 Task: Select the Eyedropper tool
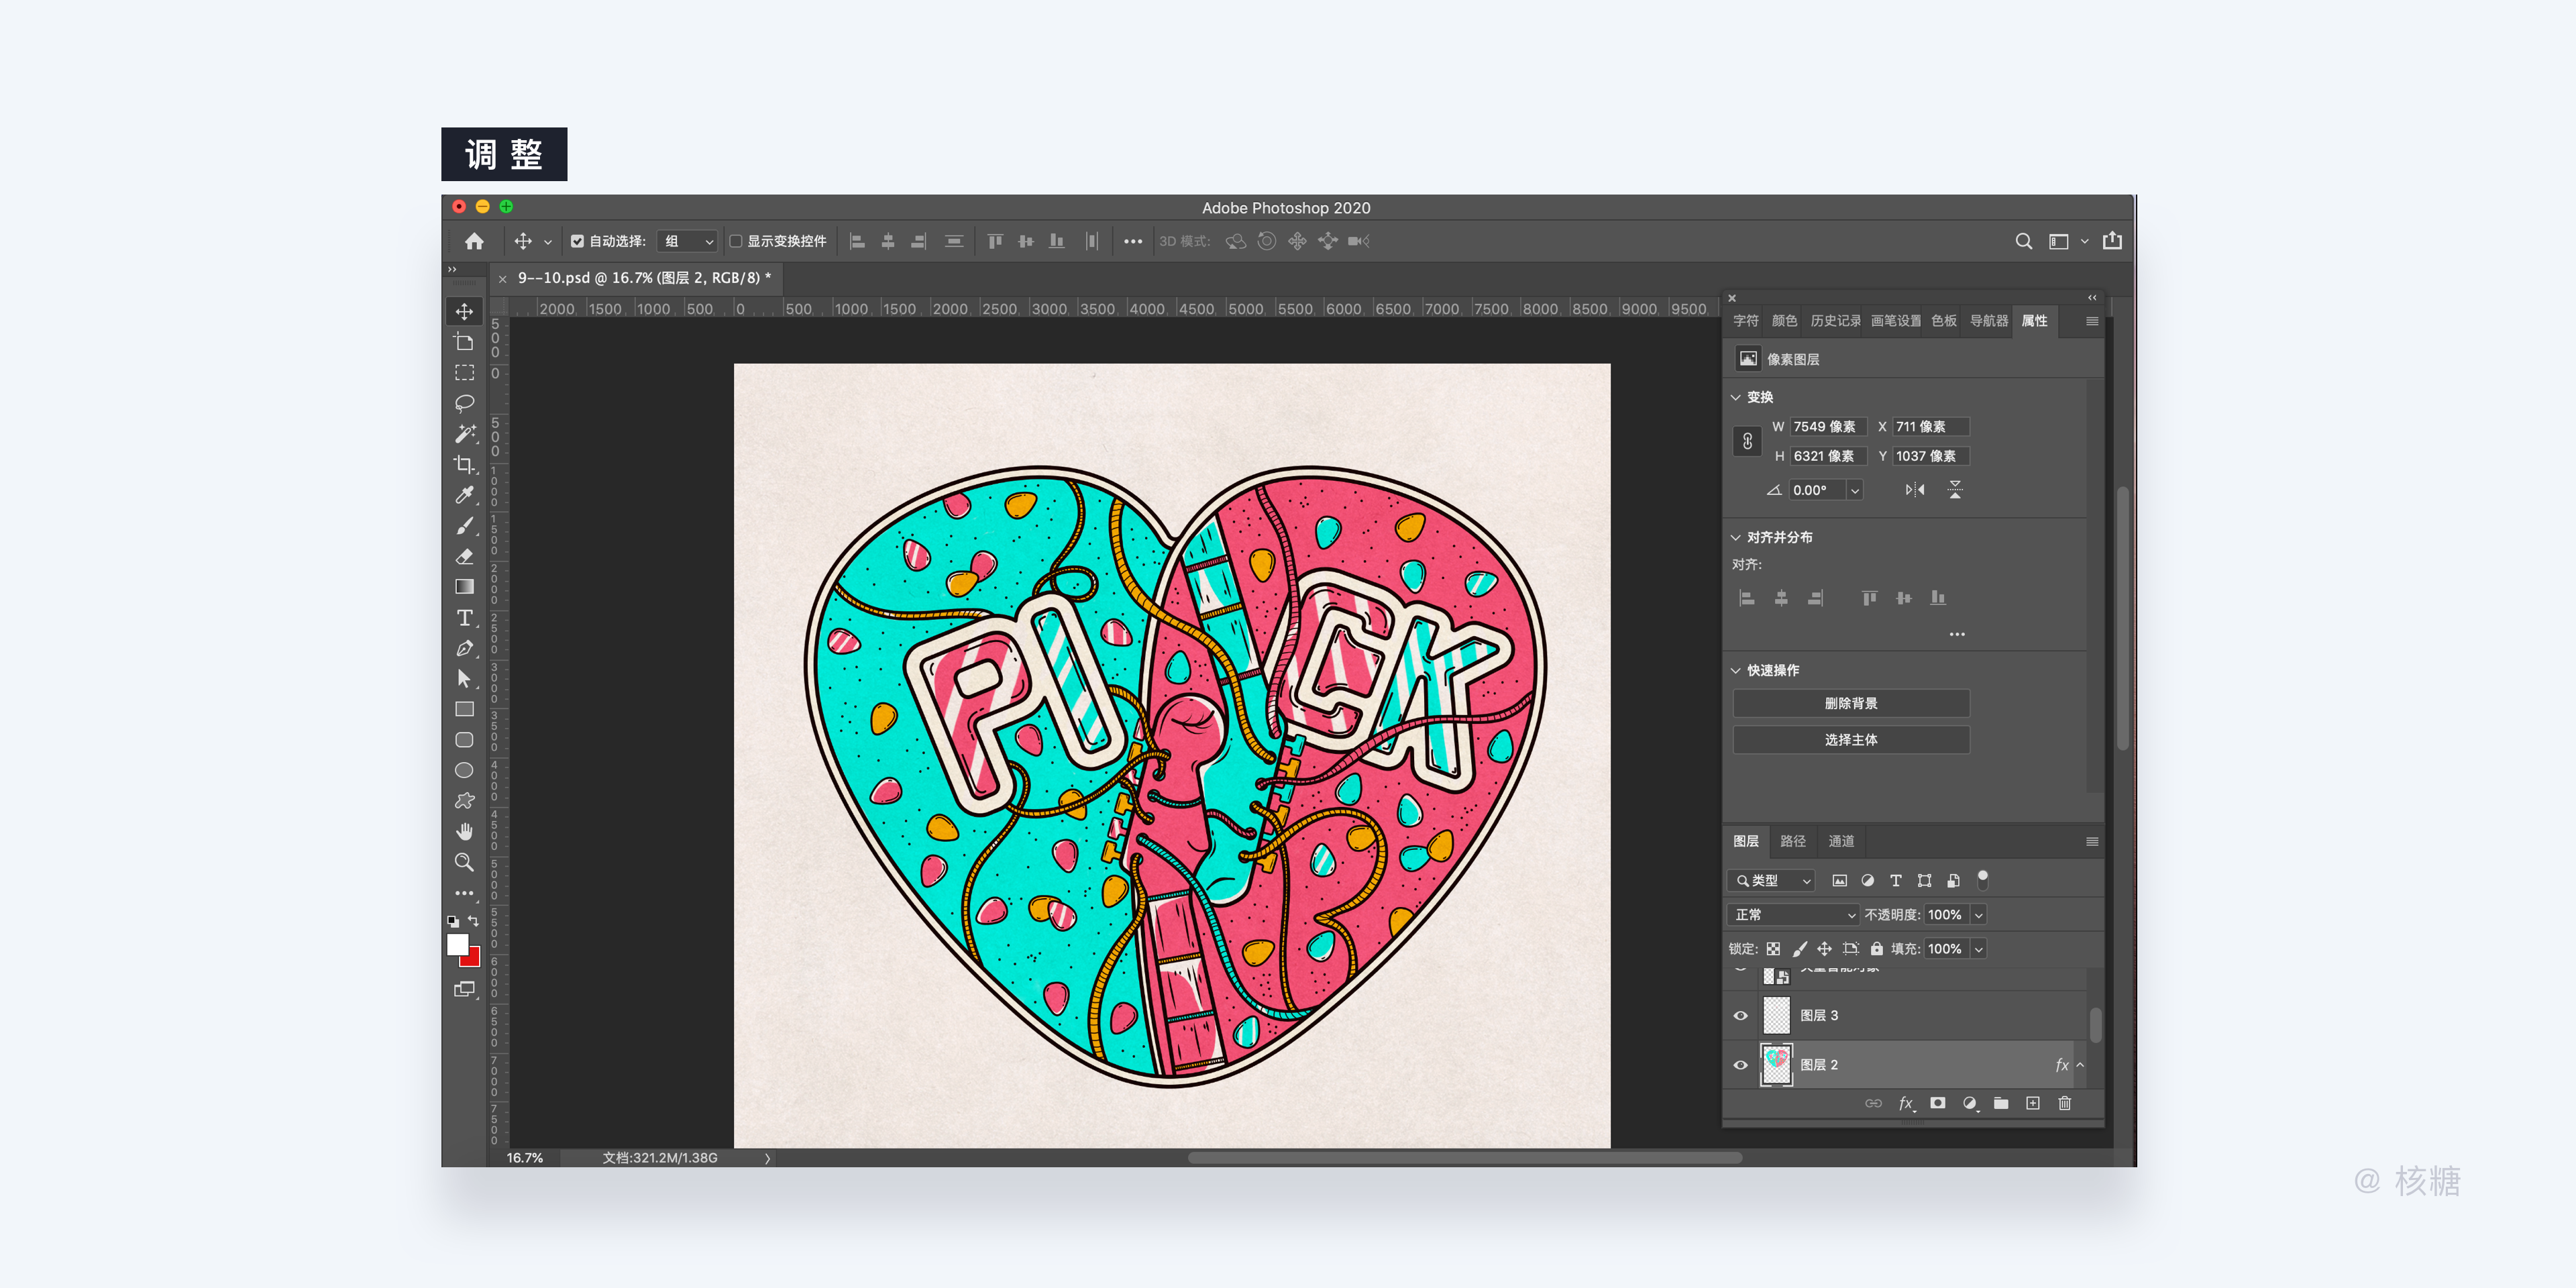click(464, 495)
